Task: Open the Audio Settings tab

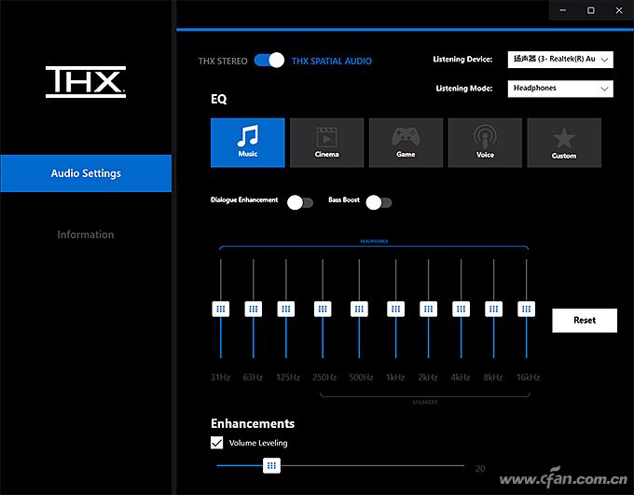Action: pos(86,173)
